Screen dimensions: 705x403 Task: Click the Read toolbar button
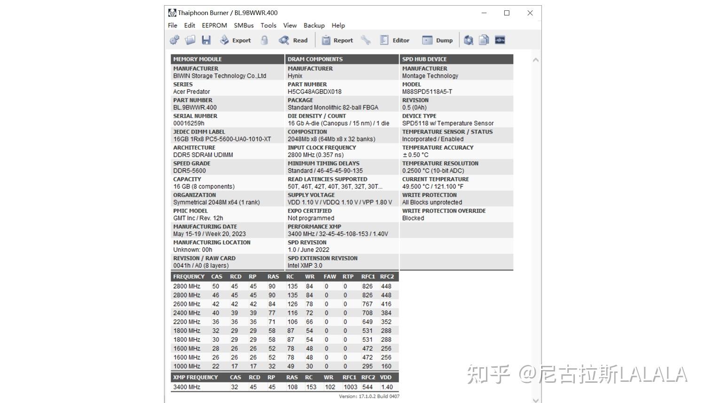(293, 40)
